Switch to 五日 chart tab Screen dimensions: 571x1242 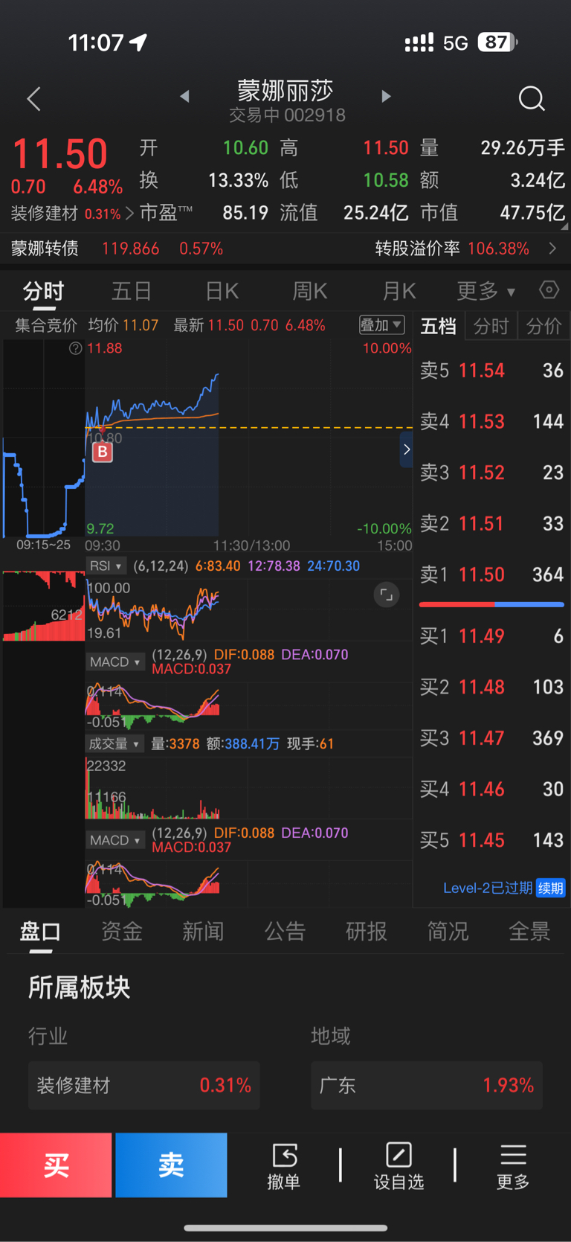click(132, 291)
